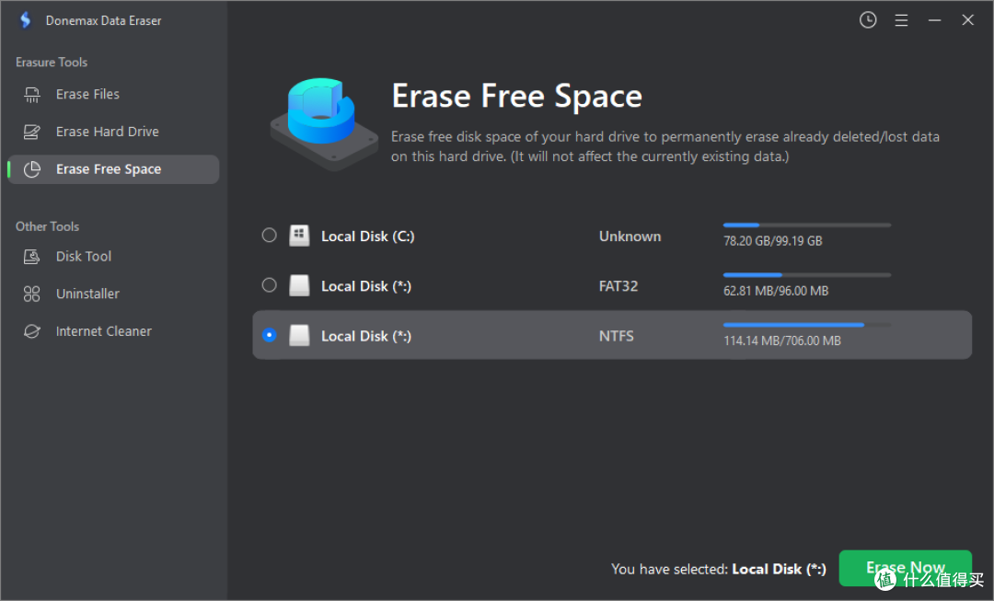Click the 62.81 MB/96.00 MB size text
The width and height of the screenshot is (994, 601).
(x=776, y=291)
